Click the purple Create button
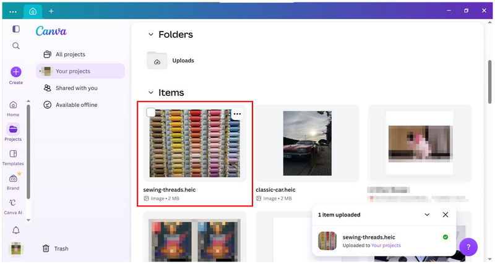The width and height of the screenshot is (495, 264). pos(16,75)
